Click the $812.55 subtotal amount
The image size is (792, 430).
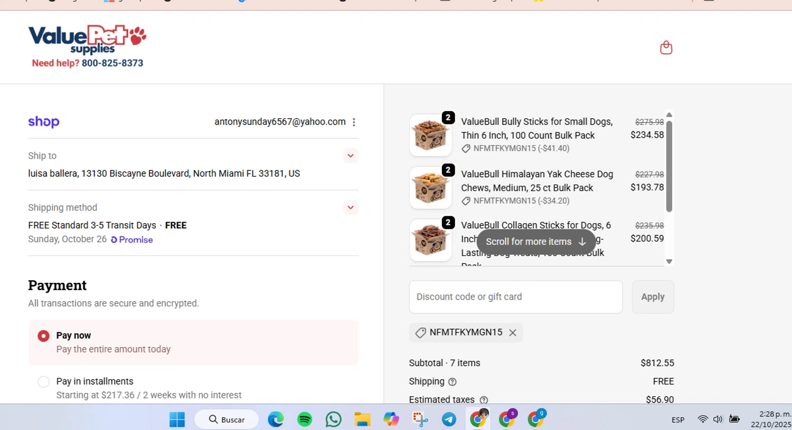point(657,363)
